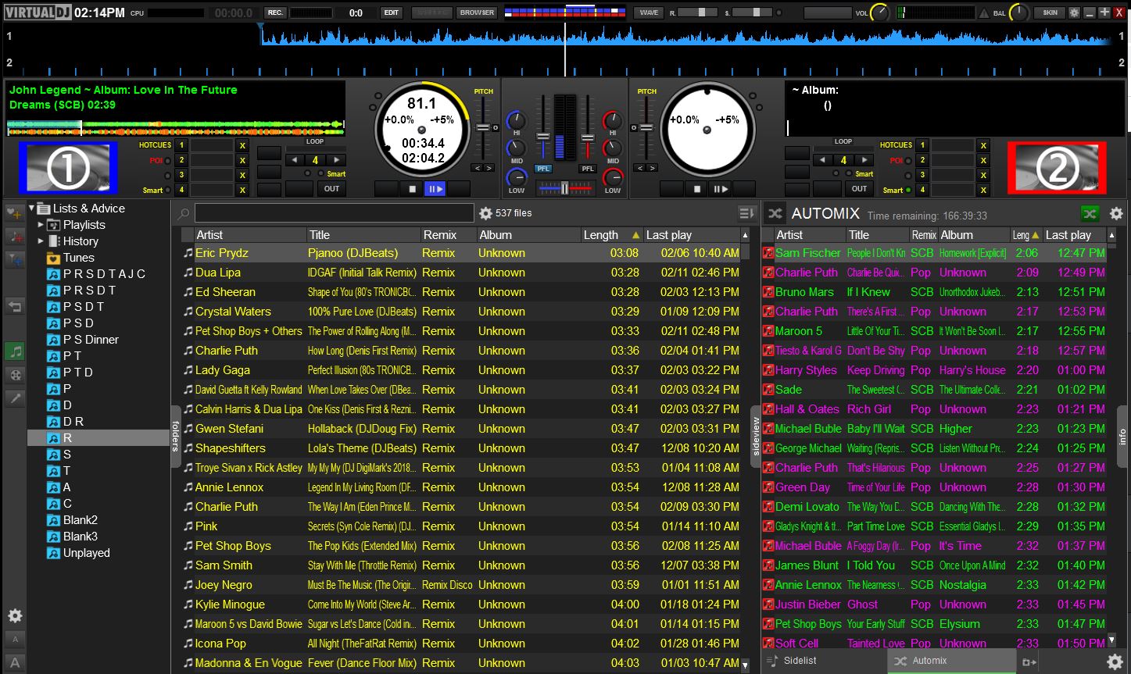Click loop OUT button on deck 1

(332, 189)
